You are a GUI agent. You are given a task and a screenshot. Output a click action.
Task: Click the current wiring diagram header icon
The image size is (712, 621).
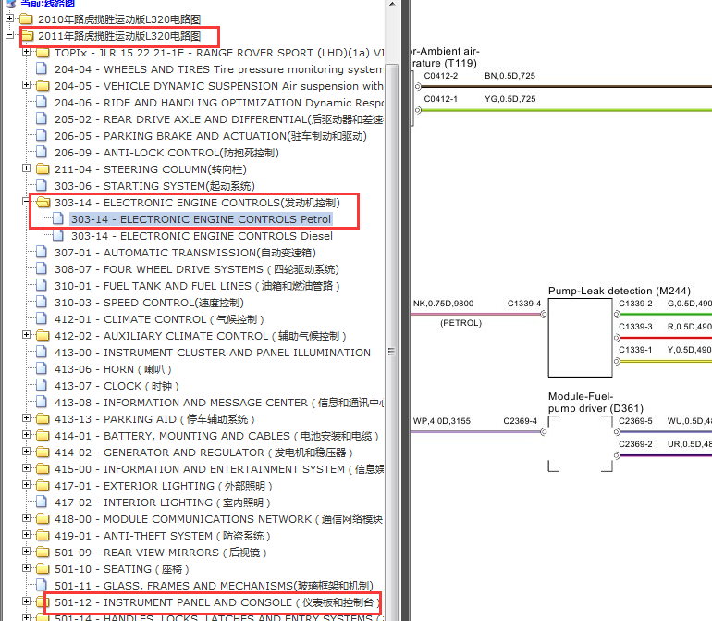(10, 4)
